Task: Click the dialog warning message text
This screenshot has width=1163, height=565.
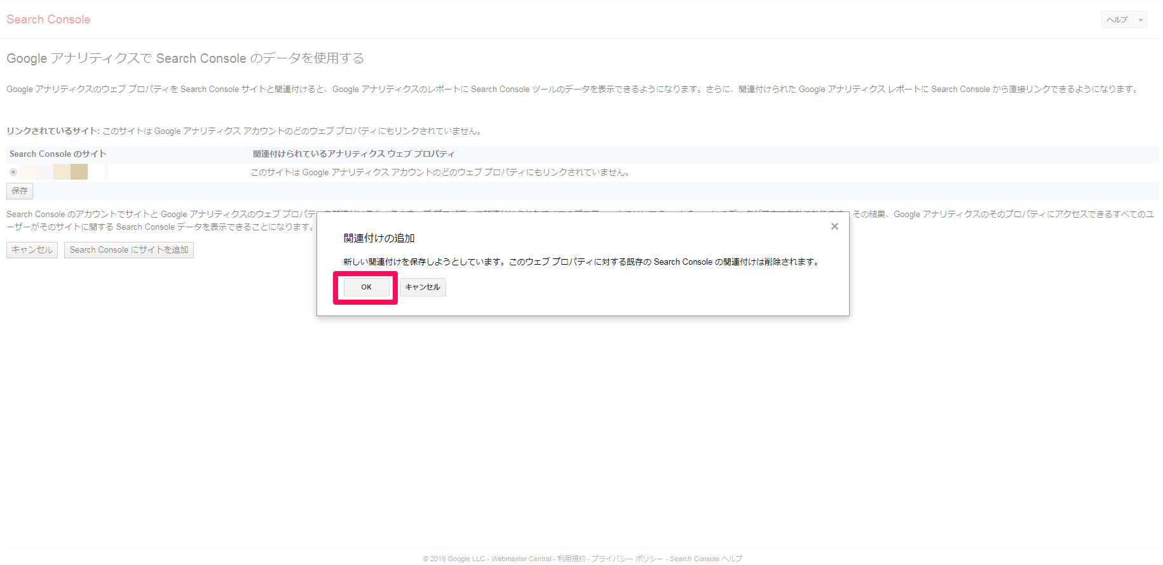Action: point(581,262)
